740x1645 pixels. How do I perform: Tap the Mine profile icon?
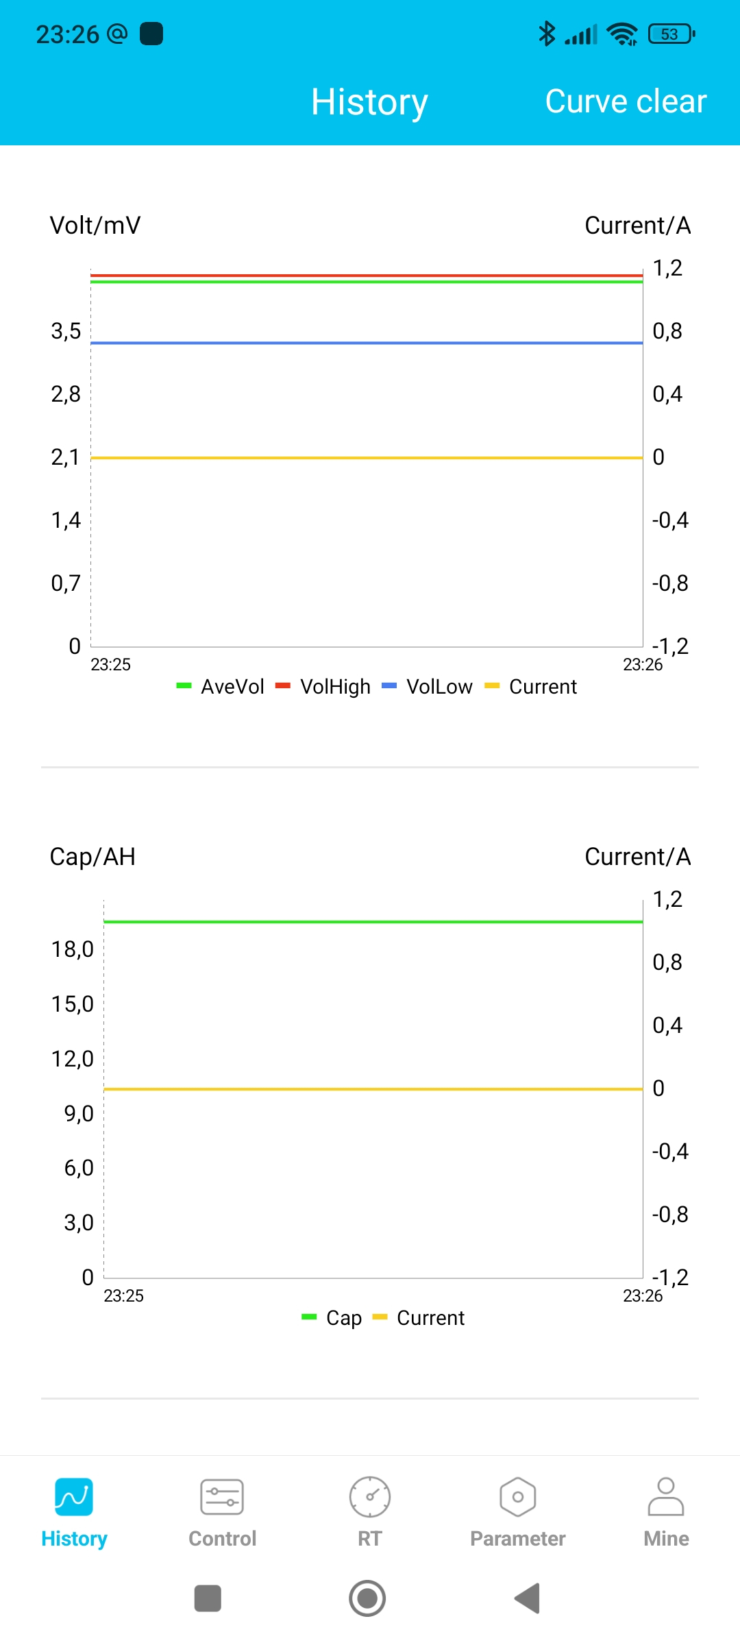665,1497
